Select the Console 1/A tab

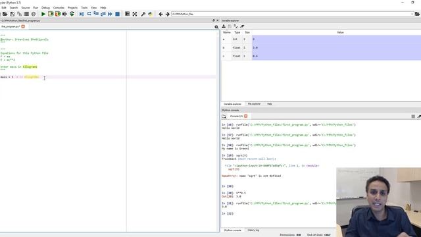236,116
